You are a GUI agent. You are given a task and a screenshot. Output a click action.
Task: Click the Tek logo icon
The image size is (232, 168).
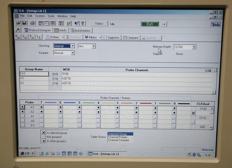pos(216,25)
